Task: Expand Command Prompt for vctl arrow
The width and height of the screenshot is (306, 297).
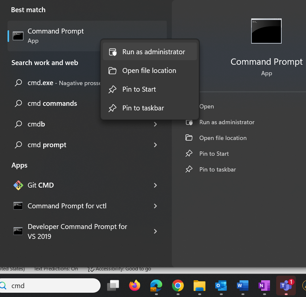Action: [155, 206]
